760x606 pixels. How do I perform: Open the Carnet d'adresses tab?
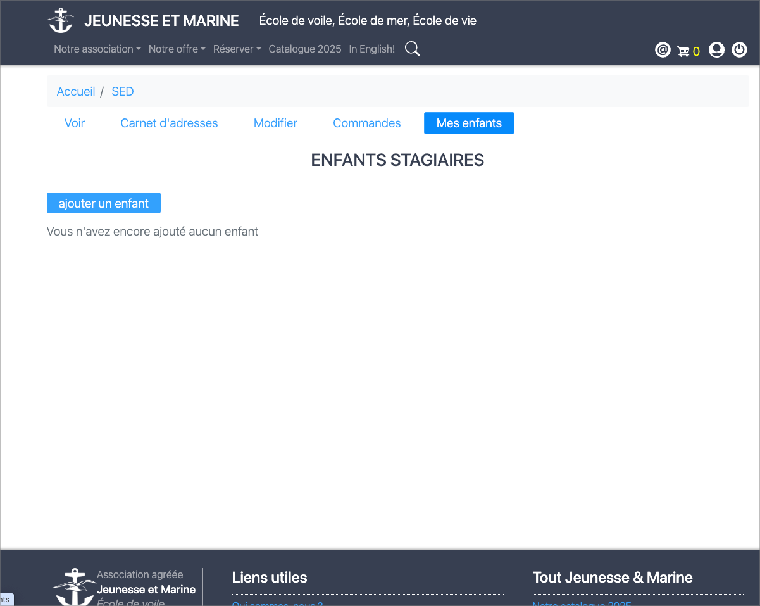click(x=169, y=123)
